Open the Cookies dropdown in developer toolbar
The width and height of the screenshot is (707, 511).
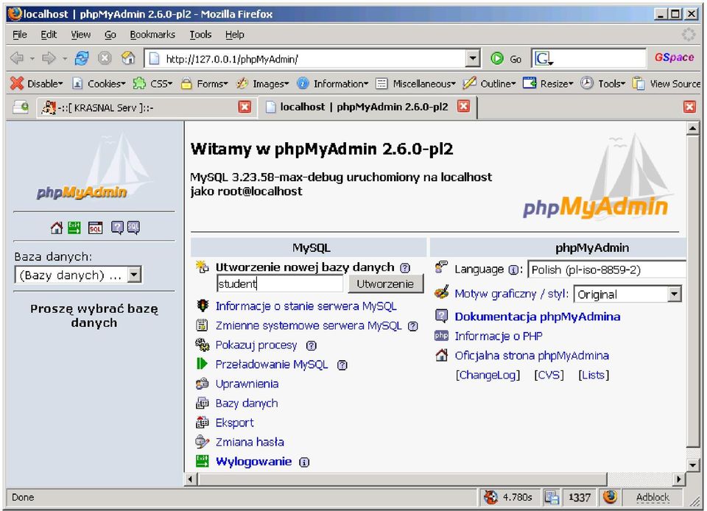99,83
